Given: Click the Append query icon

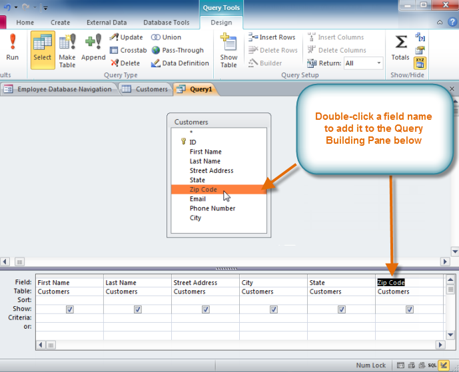Looking at the screenshot, I should (93, 48).
